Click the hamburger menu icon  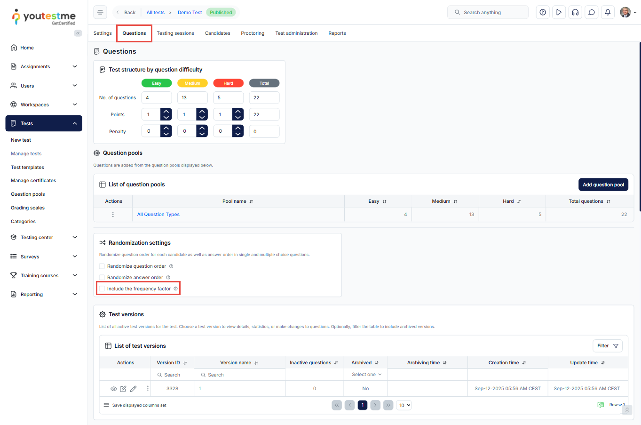click(100, 12)
